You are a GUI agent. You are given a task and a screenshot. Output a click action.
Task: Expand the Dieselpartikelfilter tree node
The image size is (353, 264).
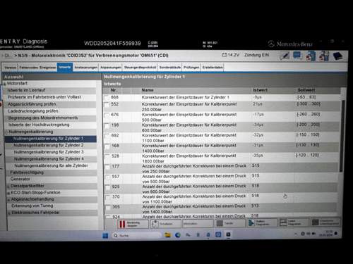pos(8,187)
